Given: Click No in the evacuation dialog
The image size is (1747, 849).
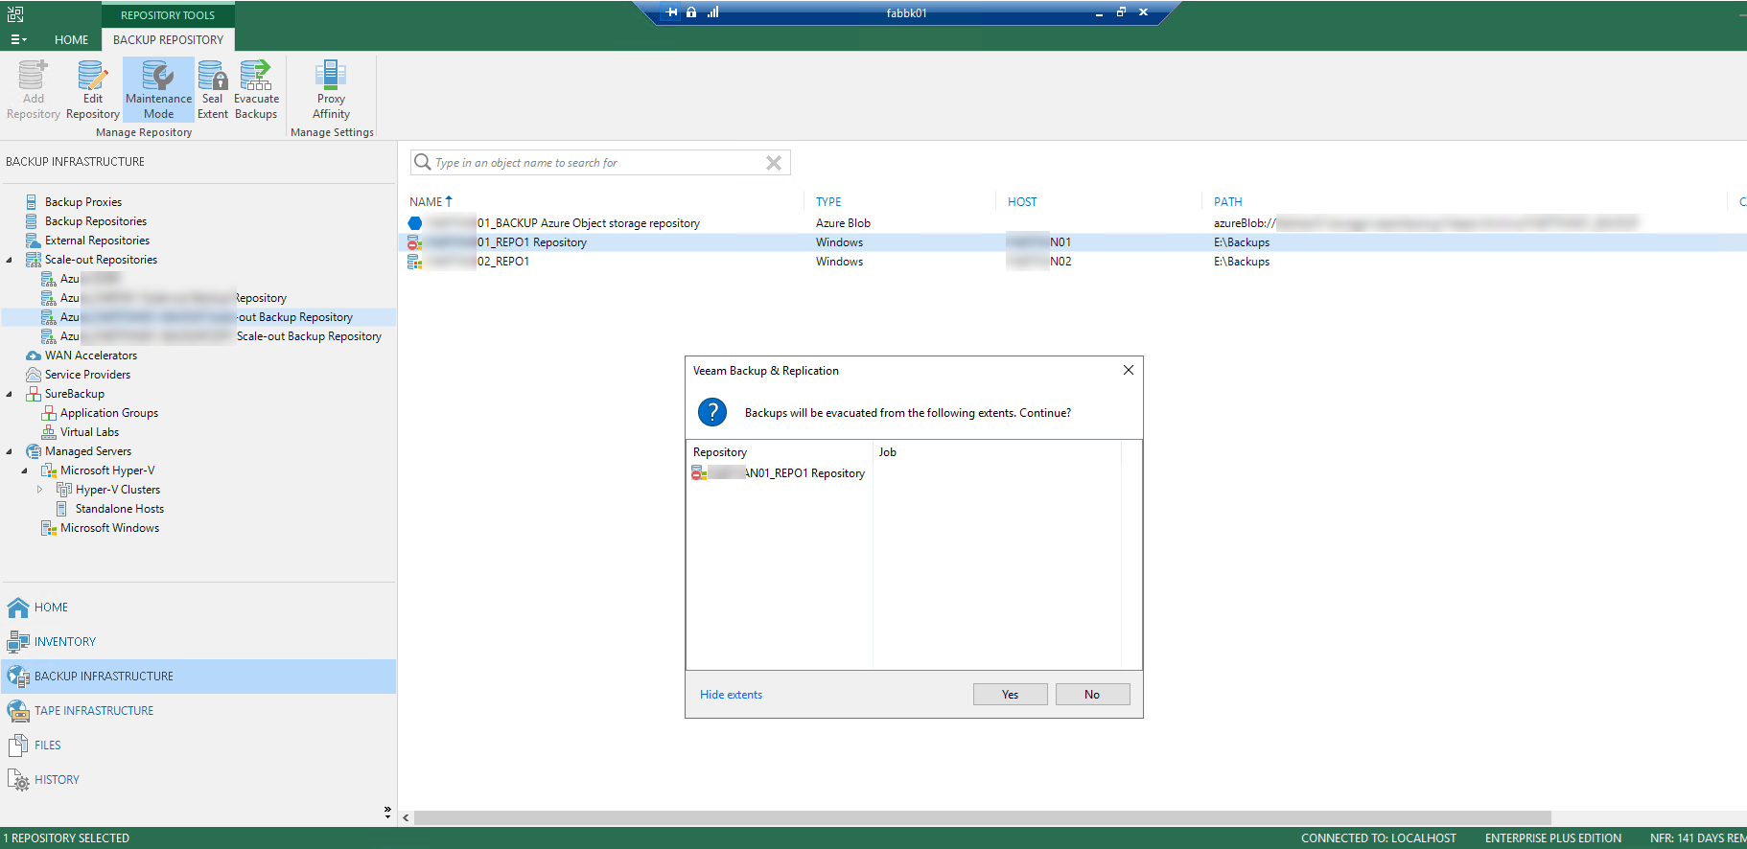Looking at the screenshot, I should [1092, 695].
